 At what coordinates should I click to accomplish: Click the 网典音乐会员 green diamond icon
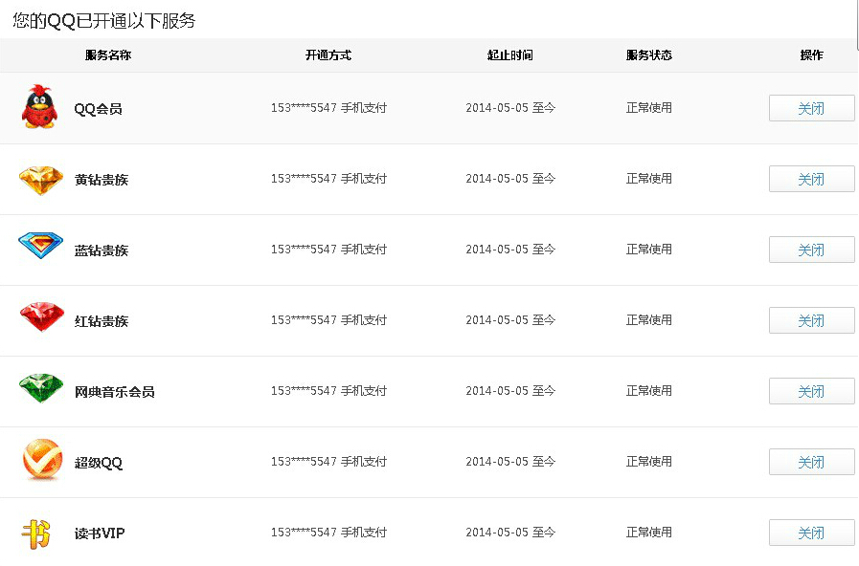pyautogui.click(x=41, y=389)
